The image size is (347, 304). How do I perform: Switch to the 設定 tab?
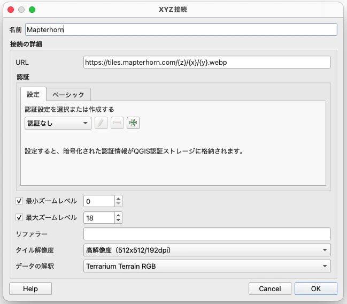coord(33,94)
